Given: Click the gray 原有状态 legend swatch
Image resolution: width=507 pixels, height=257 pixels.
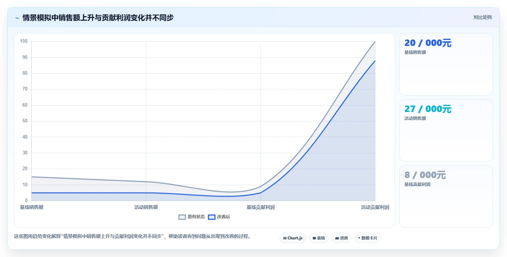Looking at the screenshot, I should (x=182, y=217).
